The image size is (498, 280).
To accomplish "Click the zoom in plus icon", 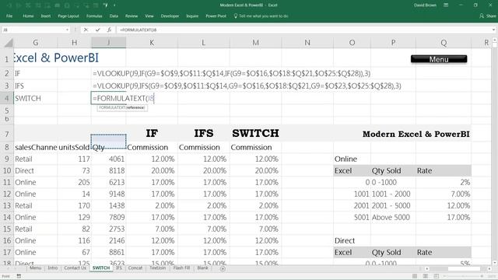I will 482,276.
